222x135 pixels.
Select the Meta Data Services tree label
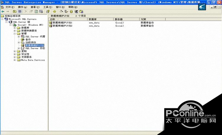(x=33, y=60)
